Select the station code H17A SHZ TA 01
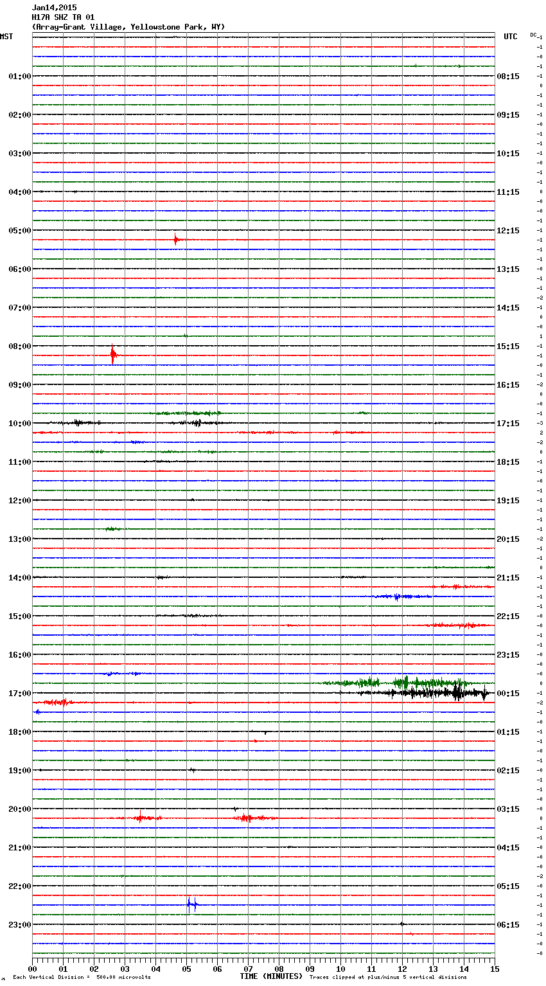This screenshot has height=986, width=546. click(x=62, y=17)
